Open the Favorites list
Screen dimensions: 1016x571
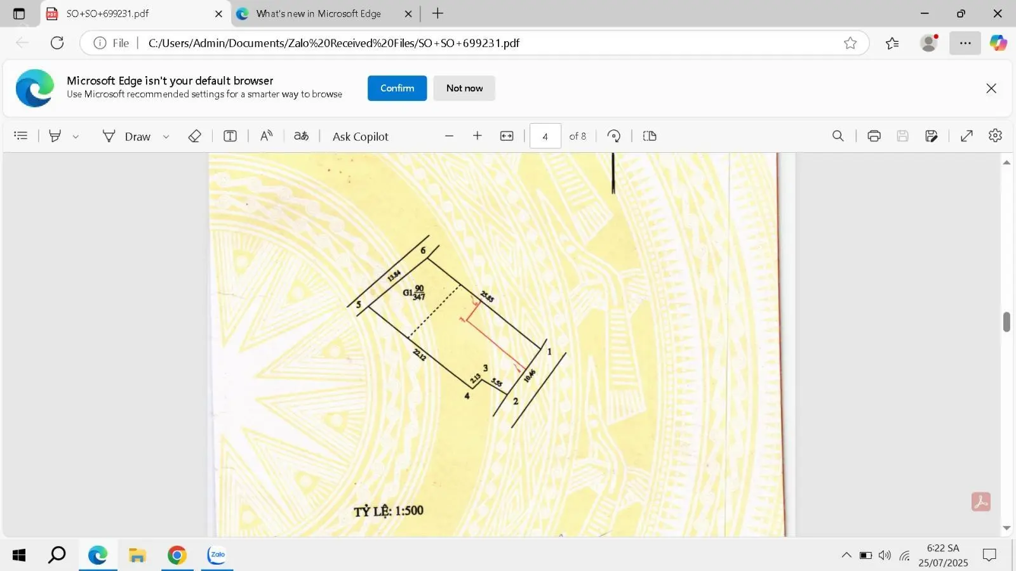coord(892,43)
